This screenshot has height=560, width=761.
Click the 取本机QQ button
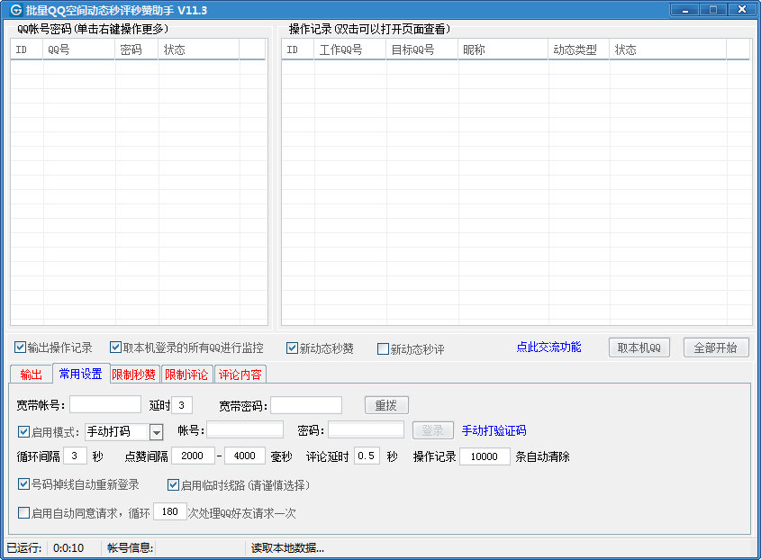pyautogui.click(x=639, y=348)
